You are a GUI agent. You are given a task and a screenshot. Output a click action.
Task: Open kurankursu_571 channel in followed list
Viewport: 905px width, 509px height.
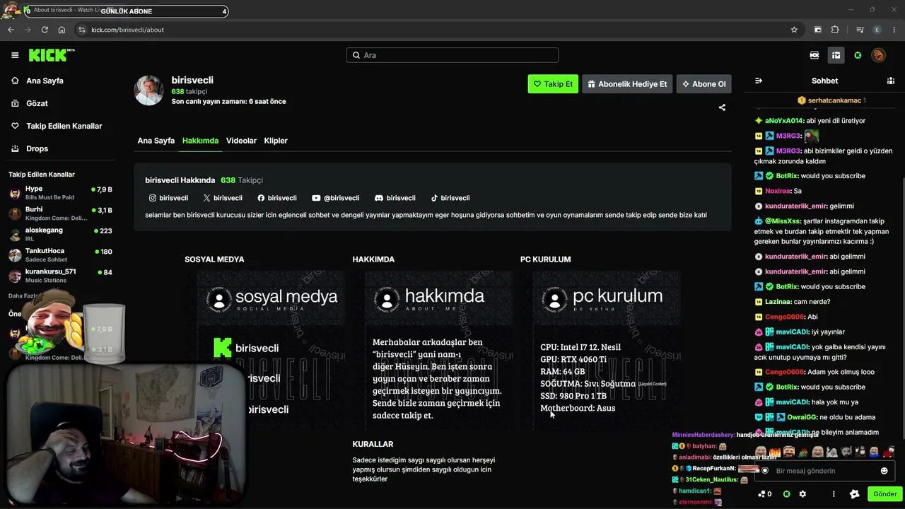(x=61, y=276)
